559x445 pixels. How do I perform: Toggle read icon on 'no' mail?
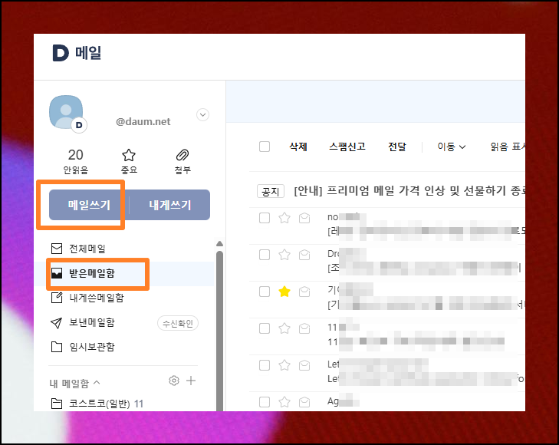[304, 218]
